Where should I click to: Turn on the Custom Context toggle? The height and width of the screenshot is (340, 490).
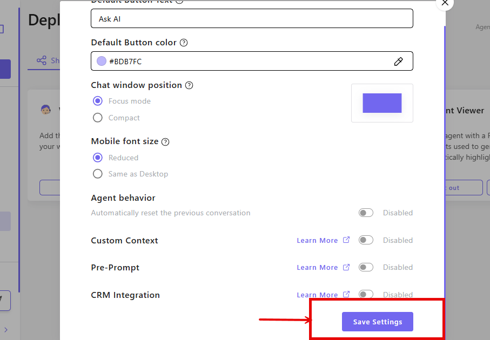[366, 240]
